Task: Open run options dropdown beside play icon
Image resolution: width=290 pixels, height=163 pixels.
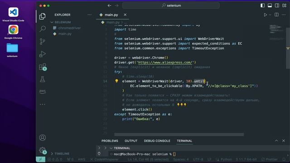Action: click(270, 15)
